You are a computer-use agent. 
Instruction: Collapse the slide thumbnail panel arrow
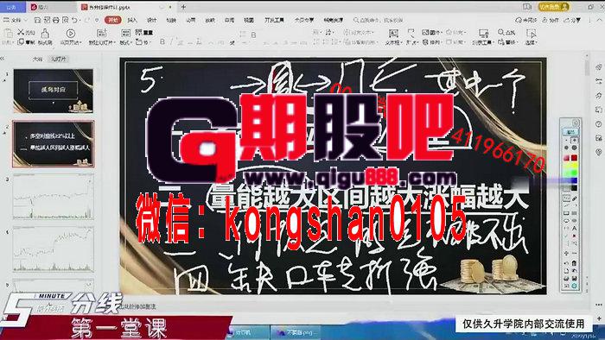(x=3, y=59)
